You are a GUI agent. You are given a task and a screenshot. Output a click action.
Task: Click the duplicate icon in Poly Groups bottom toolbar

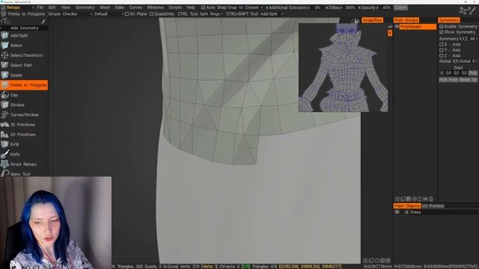(x=403, y=199)
